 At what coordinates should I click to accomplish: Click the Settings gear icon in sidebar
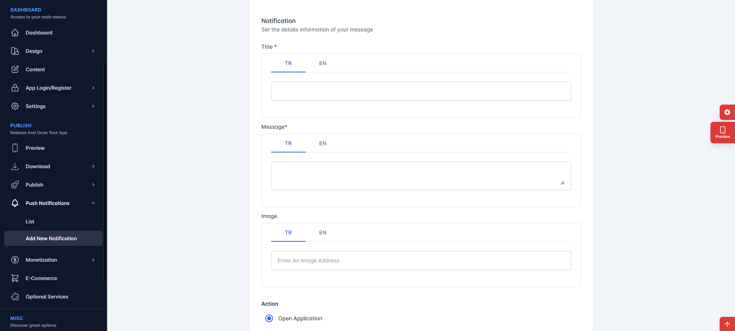[15, 106]
